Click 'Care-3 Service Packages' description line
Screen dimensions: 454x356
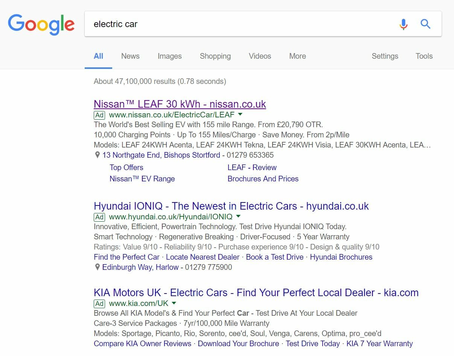[181, 323]
